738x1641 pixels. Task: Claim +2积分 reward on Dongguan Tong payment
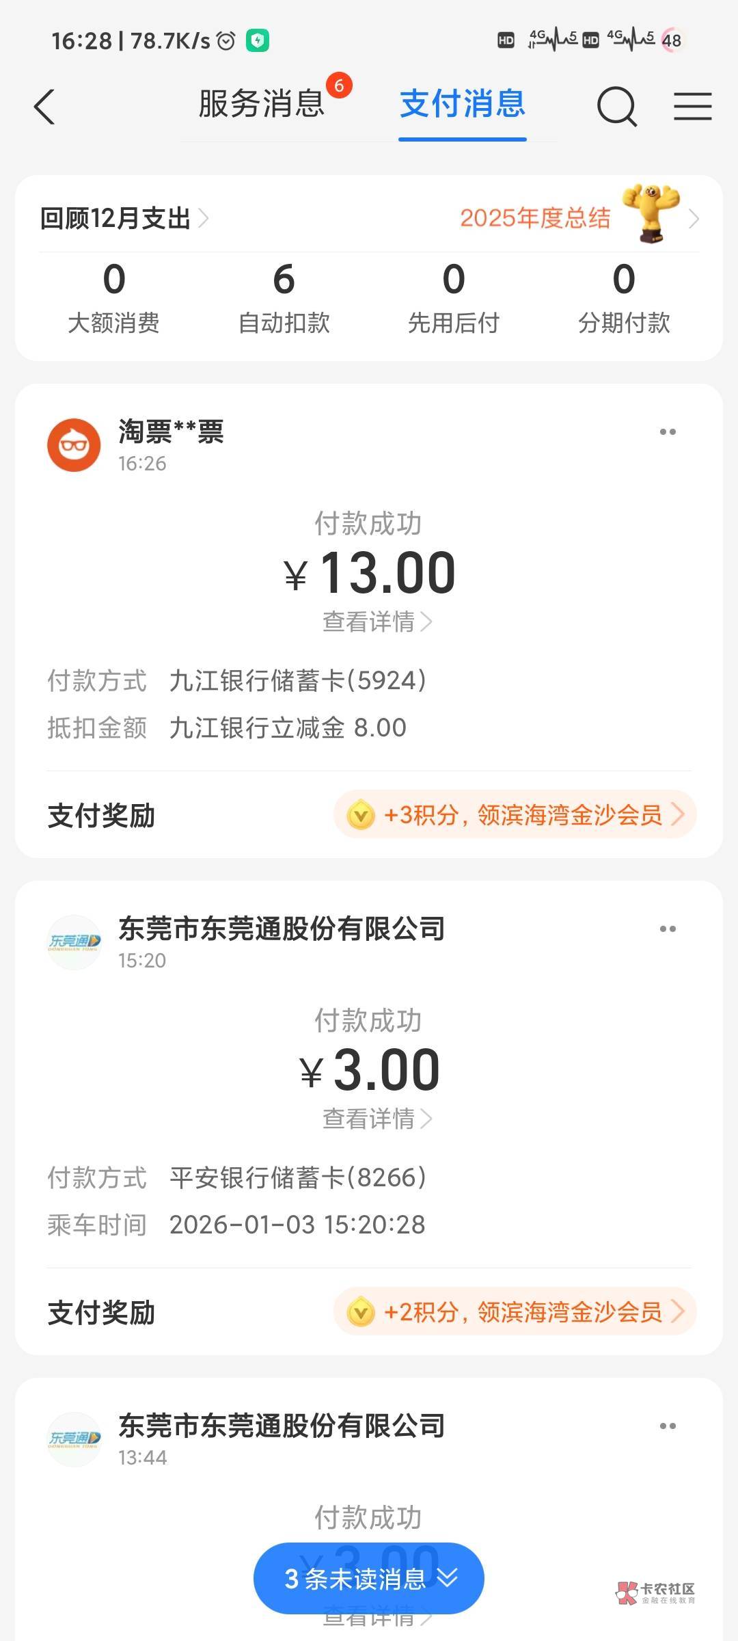pos(515,1312)
